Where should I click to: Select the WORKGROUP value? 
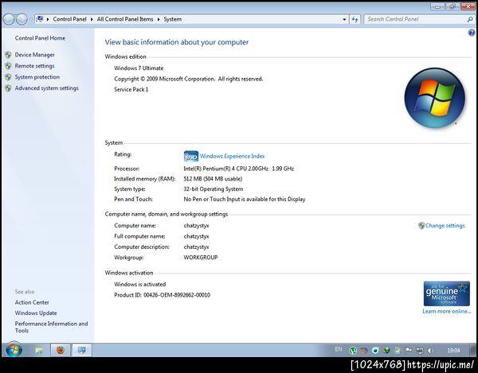coord(201,258)
